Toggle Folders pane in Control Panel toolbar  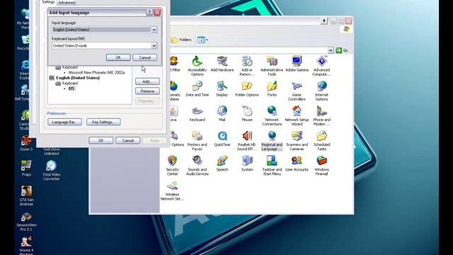[181, 40]
